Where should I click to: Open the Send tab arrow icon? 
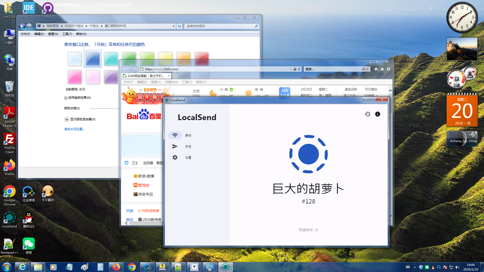pos(175,146)
